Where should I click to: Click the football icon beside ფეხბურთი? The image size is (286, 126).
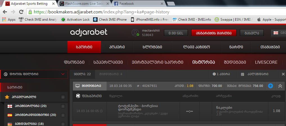(78, 96)
